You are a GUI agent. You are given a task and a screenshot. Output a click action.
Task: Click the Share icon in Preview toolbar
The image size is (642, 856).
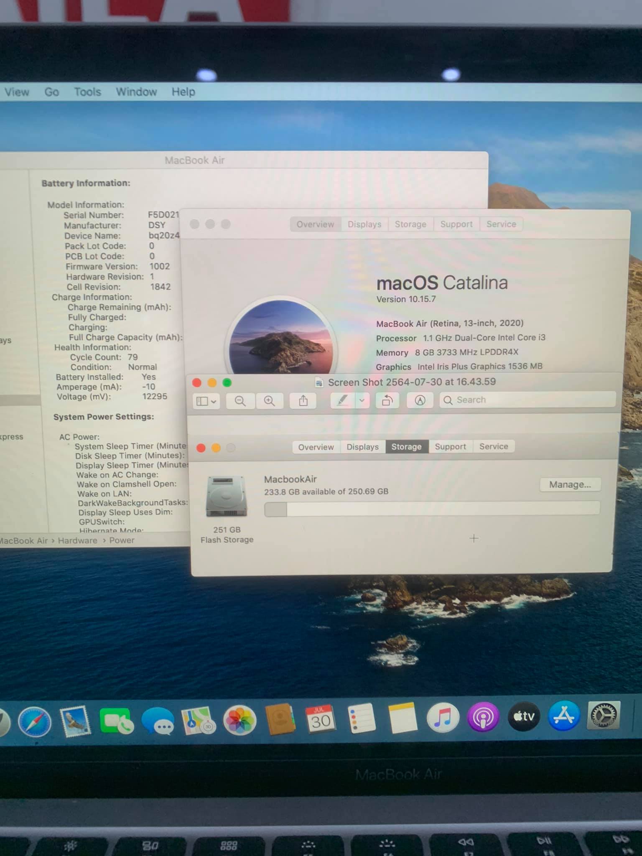coord(303,401)
